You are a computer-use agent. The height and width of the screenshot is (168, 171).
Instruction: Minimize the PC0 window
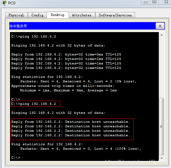point(146,2)
